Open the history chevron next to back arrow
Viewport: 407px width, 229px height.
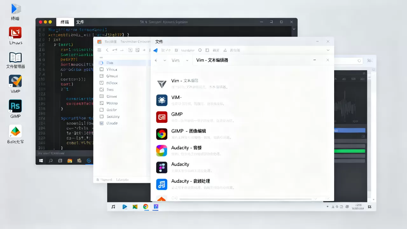165,60
